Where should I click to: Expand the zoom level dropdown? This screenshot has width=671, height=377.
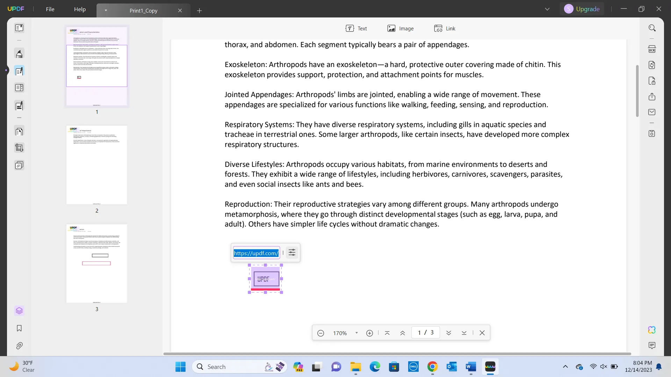point(357,332)
